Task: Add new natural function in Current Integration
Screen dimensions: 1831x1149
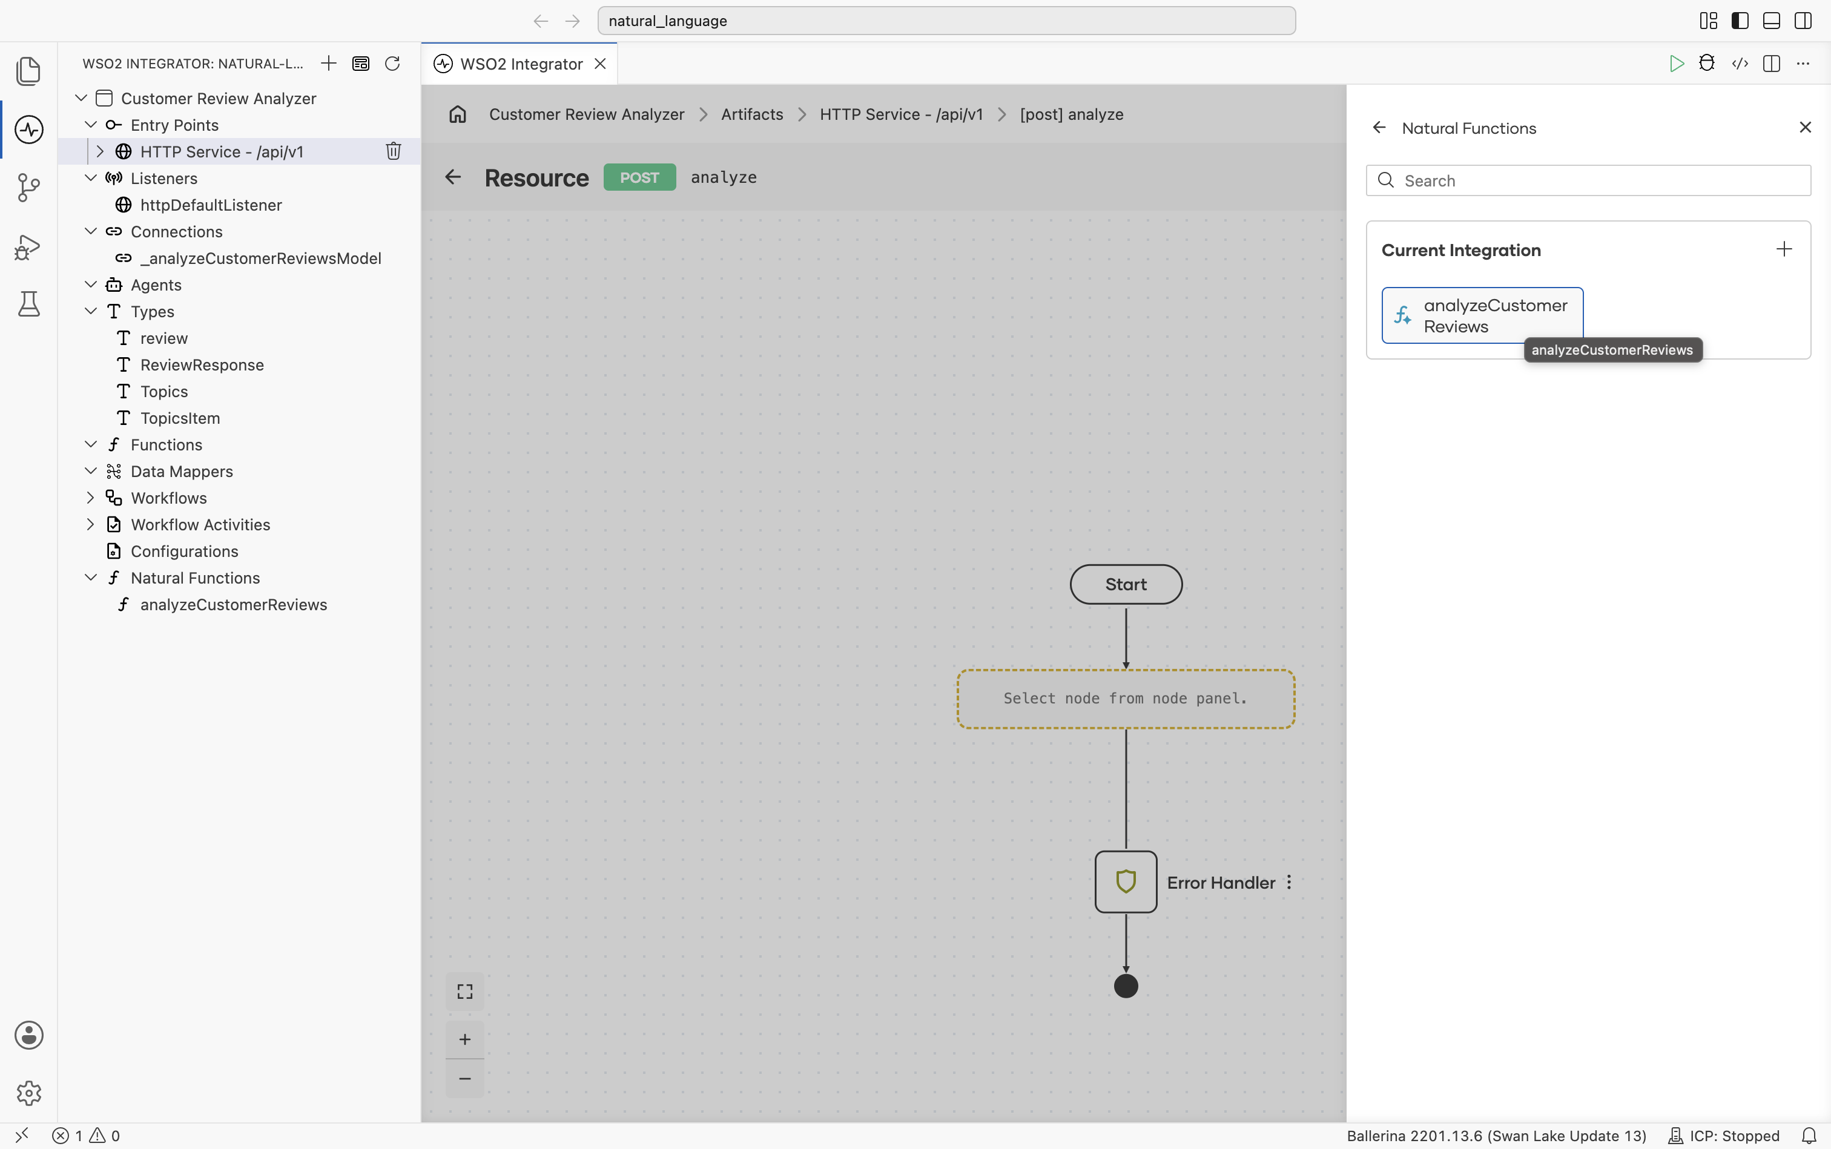Action: pyautogui.click(x=1784, y=249)
